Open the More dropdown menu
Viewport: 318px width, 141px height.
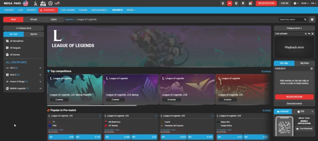131,10
